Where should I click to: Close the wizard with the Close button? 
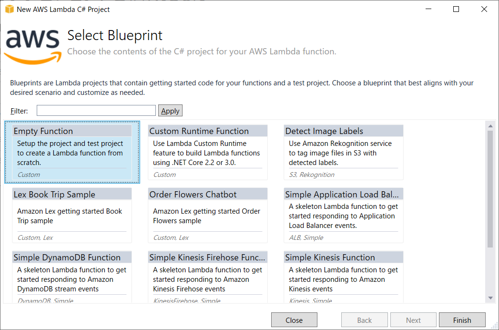(x=294, y=320)
